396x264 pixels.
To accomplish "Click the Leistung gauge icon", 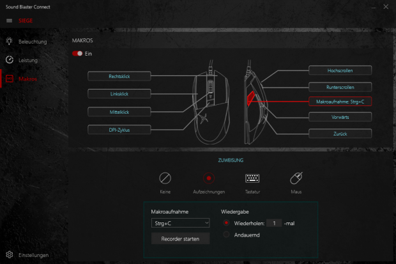I will 10,60.
